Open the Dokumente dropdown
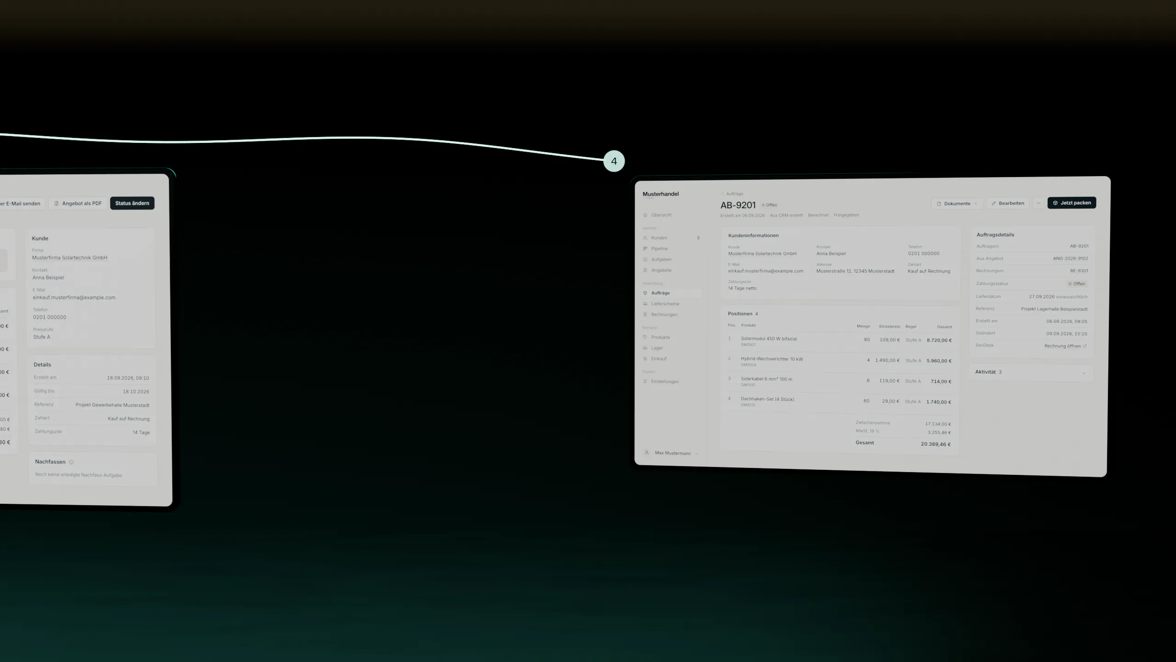Image resolution: width=1176 pixels, height=662 pixels. pos(956,204)
